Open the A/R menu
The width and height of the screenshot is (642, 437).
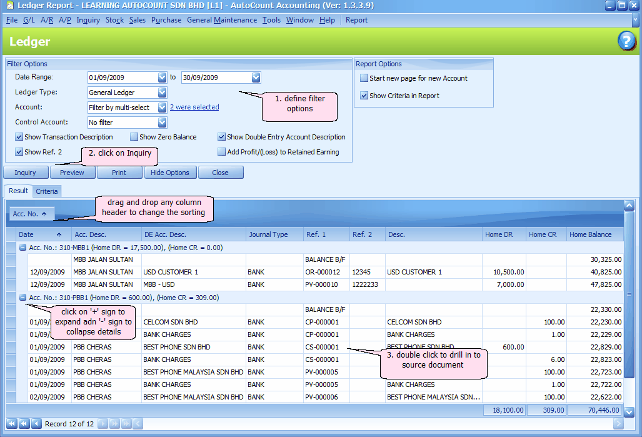[x=47, y=20]
